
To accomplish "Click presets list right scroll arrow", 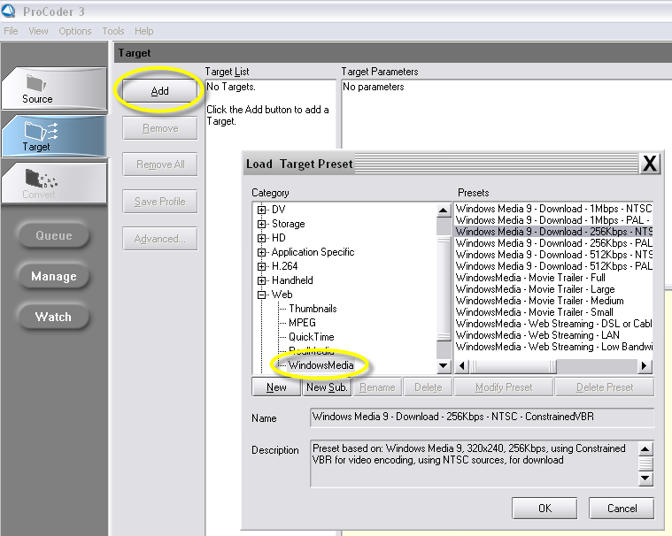I will click(644, 366).
